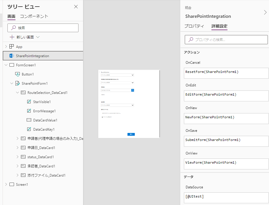Click the plus icon for new screen
The image size is (269, 205).
tap(12, 37)
